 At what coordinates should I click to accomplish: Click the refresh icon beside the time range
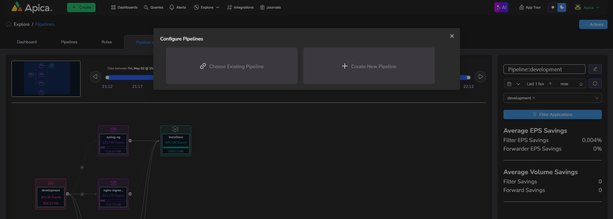coord(595,83)
